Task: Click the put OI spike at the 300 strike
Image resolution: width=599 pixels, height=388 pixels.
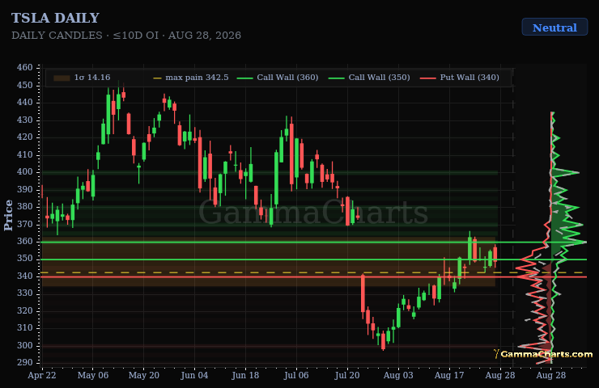Action: coord(535,347)
